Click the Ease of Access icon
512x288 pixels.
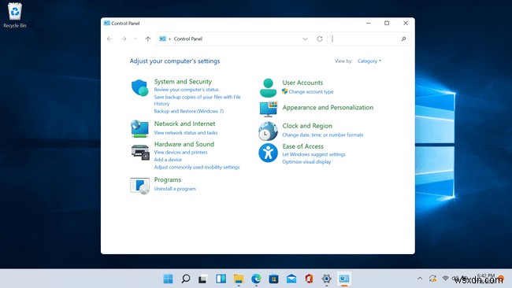pos(268,153)
